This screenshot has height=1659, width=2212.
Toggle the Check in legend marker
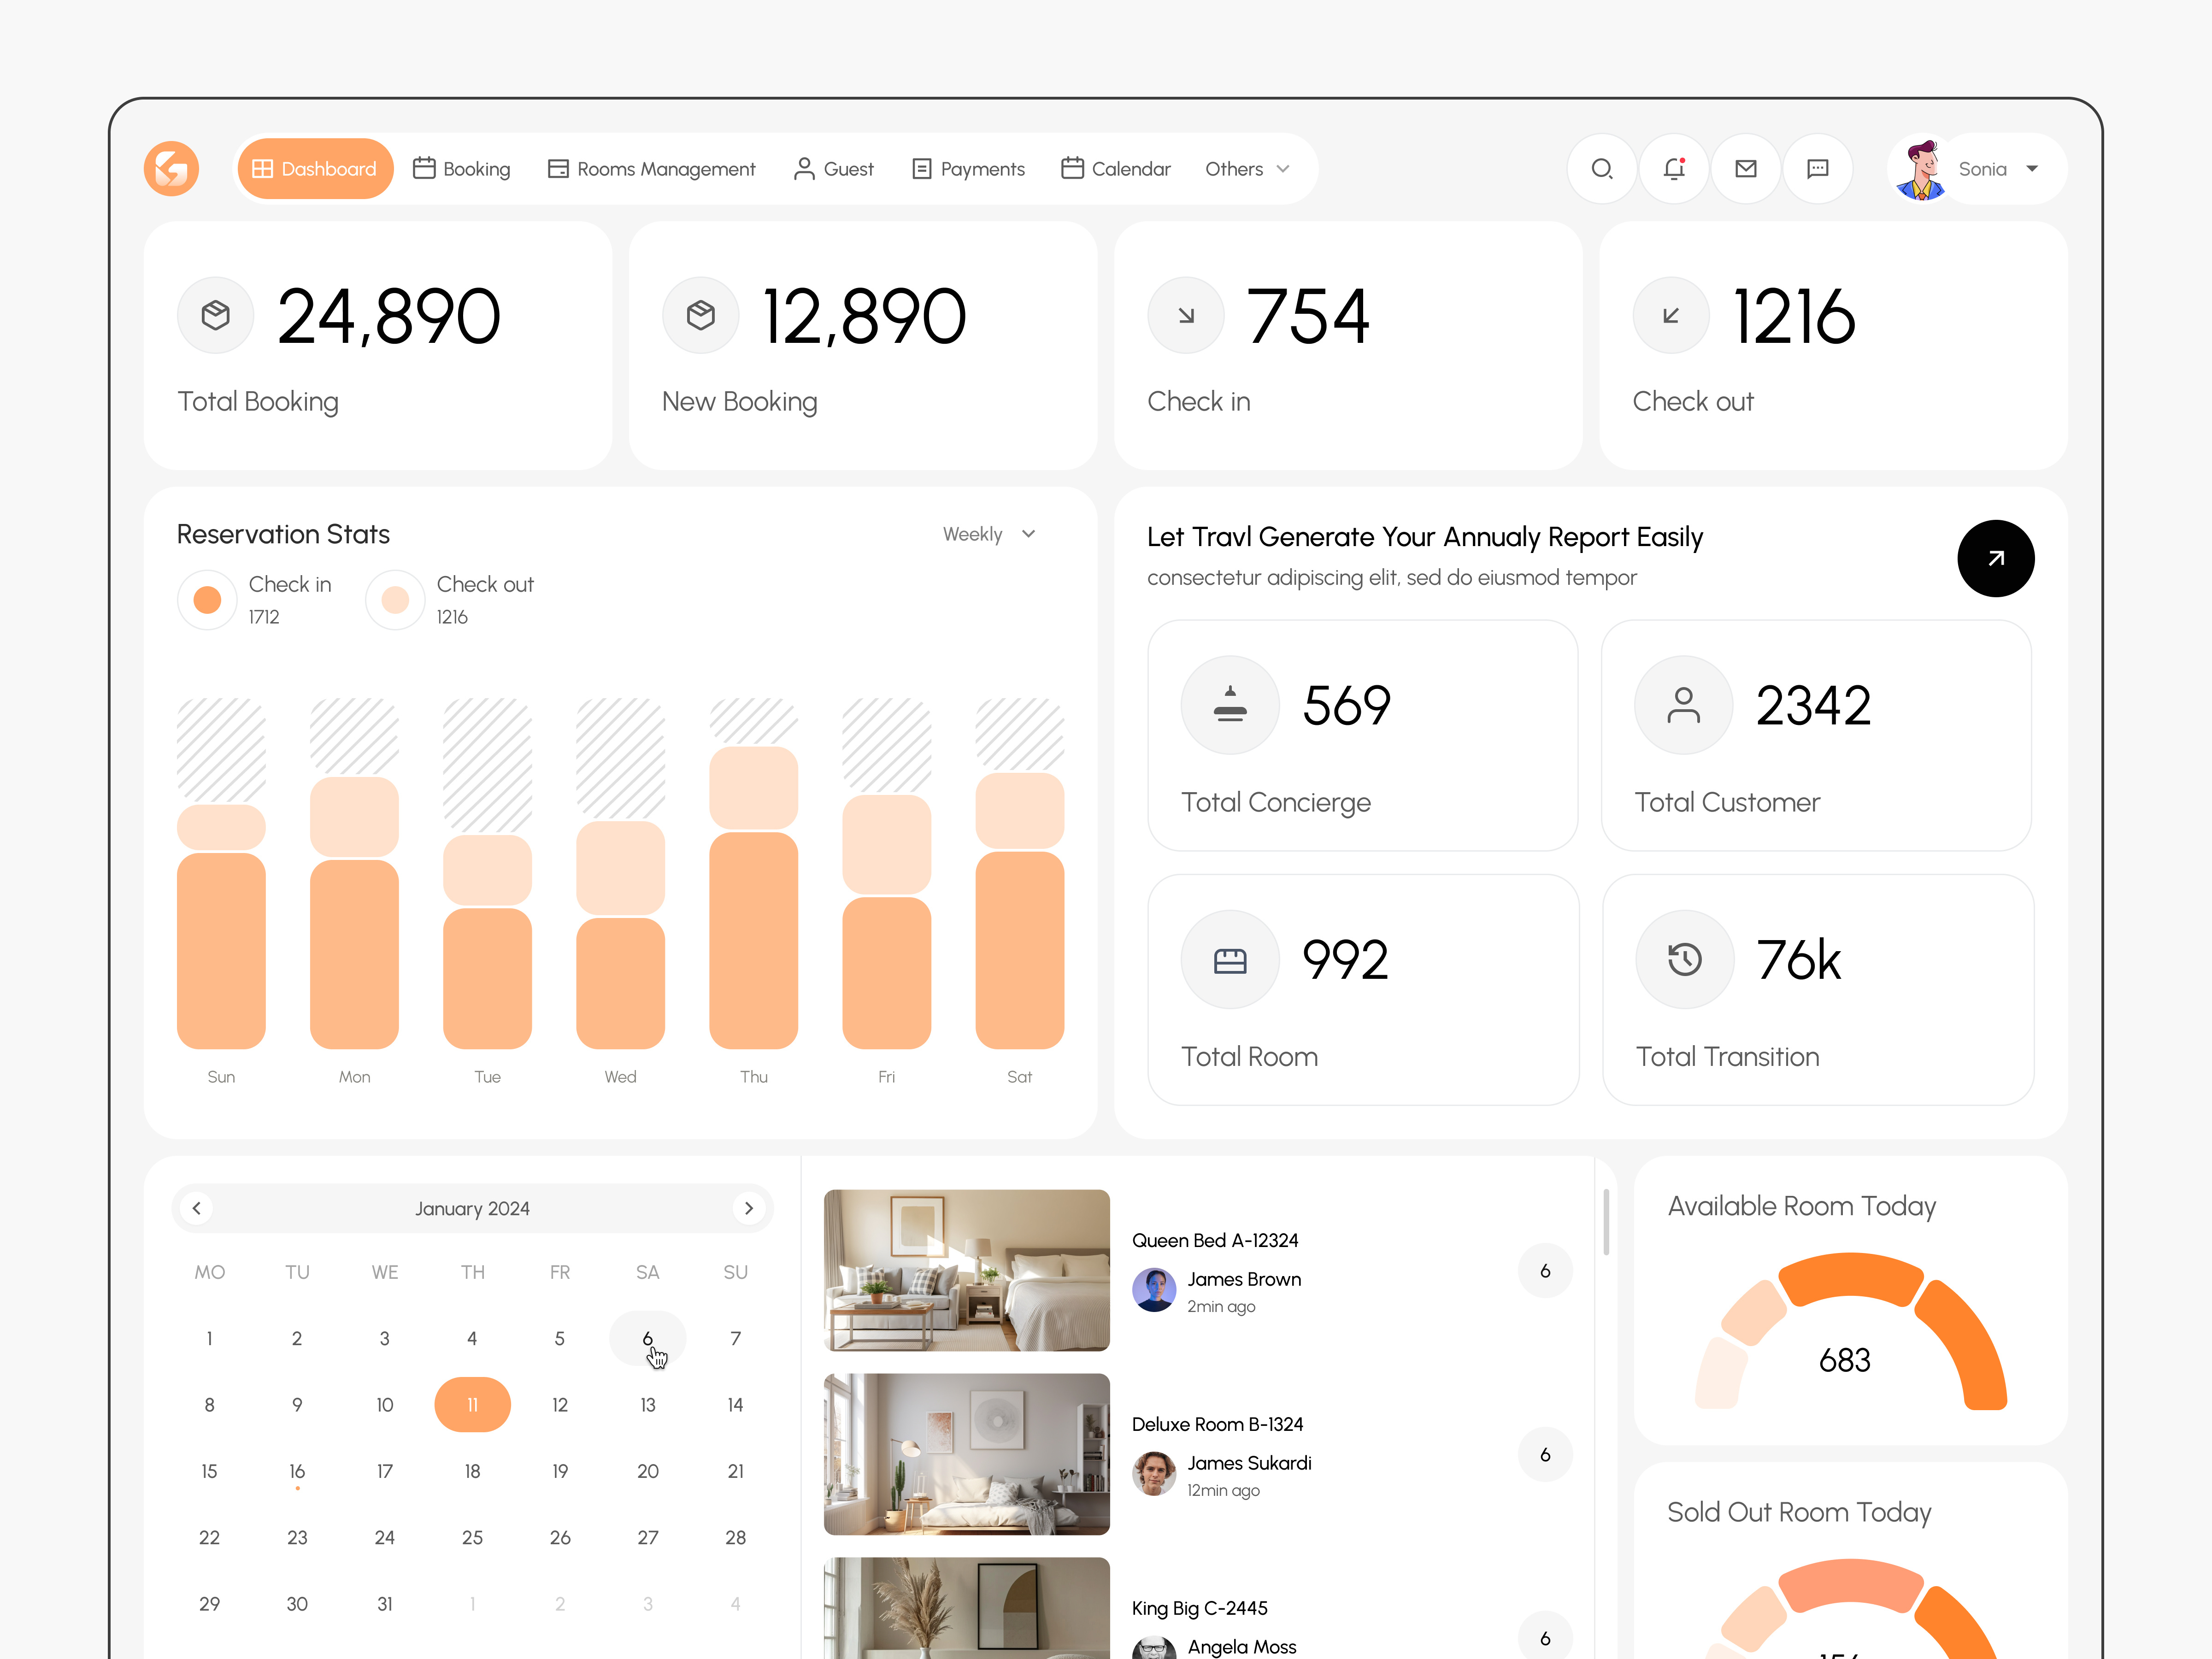pyautogui.click(x=207, y=599)
